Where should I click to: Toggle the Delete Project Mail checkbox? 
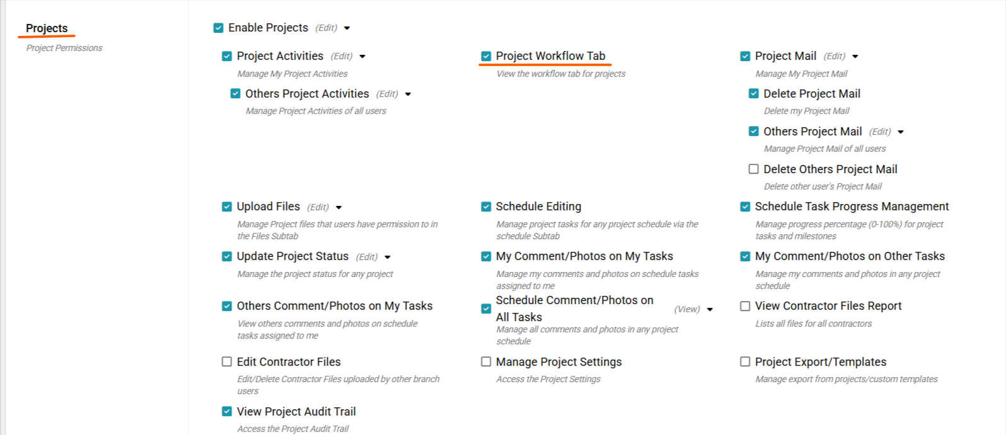coord(753,94)
